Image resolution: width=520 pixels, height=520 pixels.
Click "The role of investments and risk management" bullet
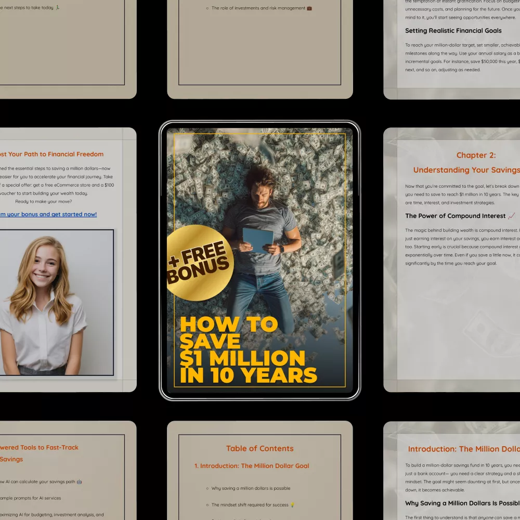(258, 8)
